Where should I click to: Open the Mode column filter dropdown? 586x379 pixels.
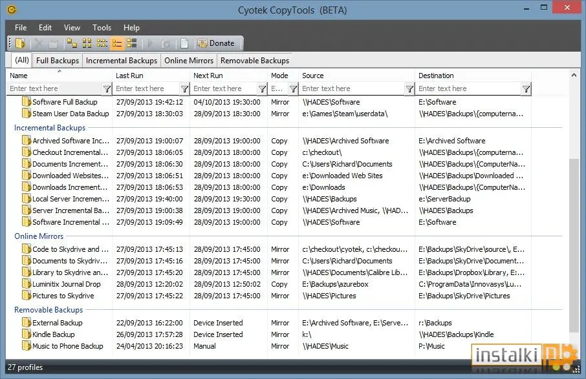[294, 89]
